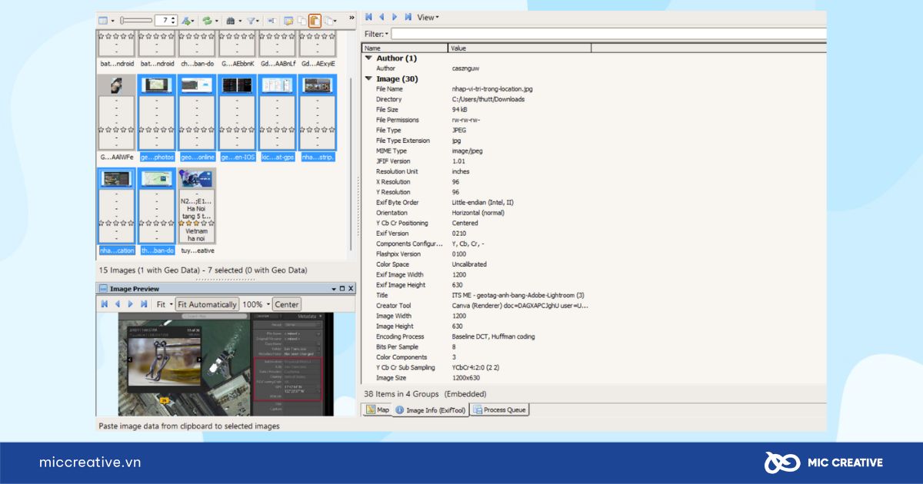The height and width of the screenshot is (484, 923).
Task: Open the Fit dropdown in Image Preview
Action: point(164,304)
